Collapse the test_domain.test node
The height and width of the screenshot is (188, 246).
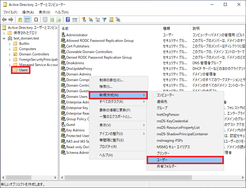(x=4, y=39)
